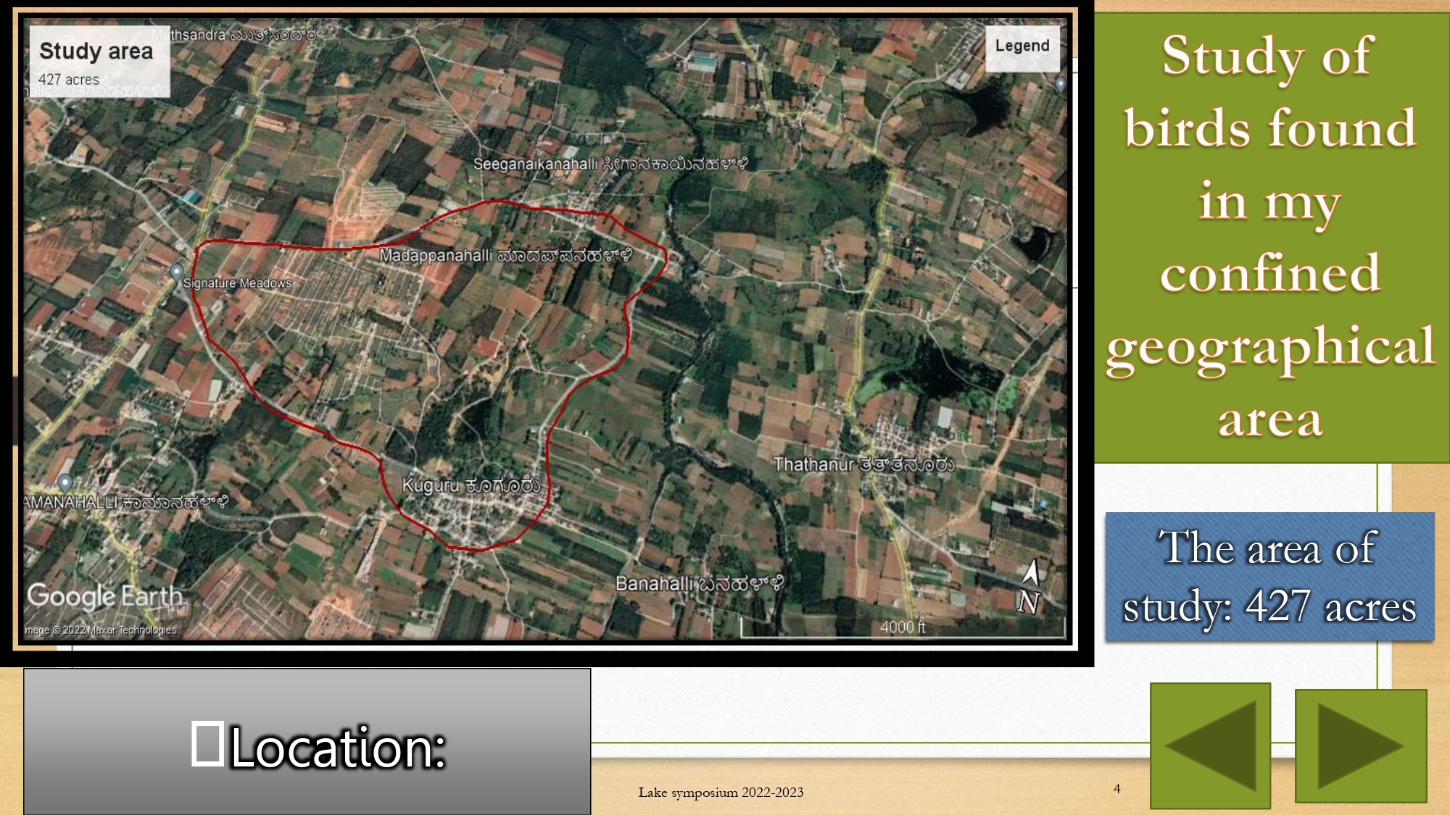Image resolution: width=1450 pixels, height=815 pixels.
Task: Click the 4000 ft scale bar
Action: (x=902, y=627)
